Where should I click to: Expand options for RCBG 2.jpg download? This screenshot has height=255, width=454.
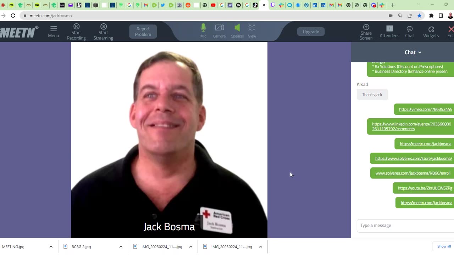click(x=121, y=246)
